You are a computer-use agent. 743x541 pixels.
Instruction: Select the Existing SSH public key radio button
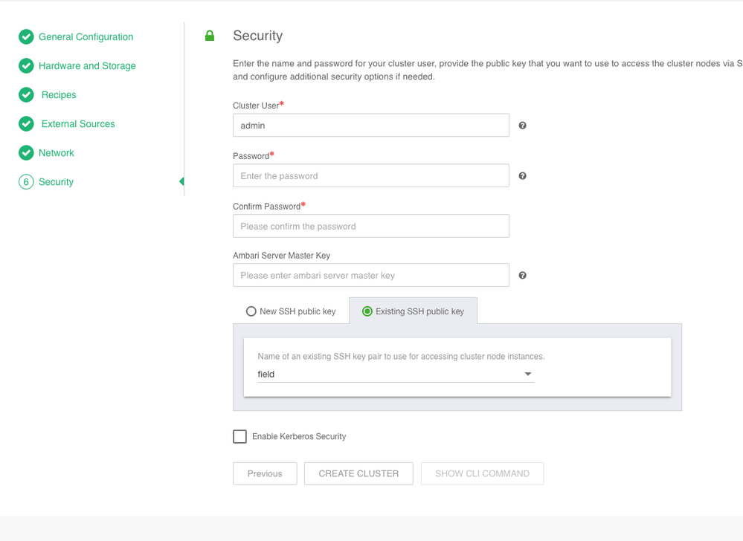point(367,311)
